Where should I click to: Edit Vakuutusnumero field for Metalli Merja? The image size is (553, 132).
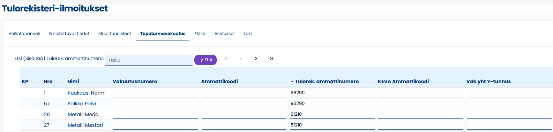[x=156, y=114]
